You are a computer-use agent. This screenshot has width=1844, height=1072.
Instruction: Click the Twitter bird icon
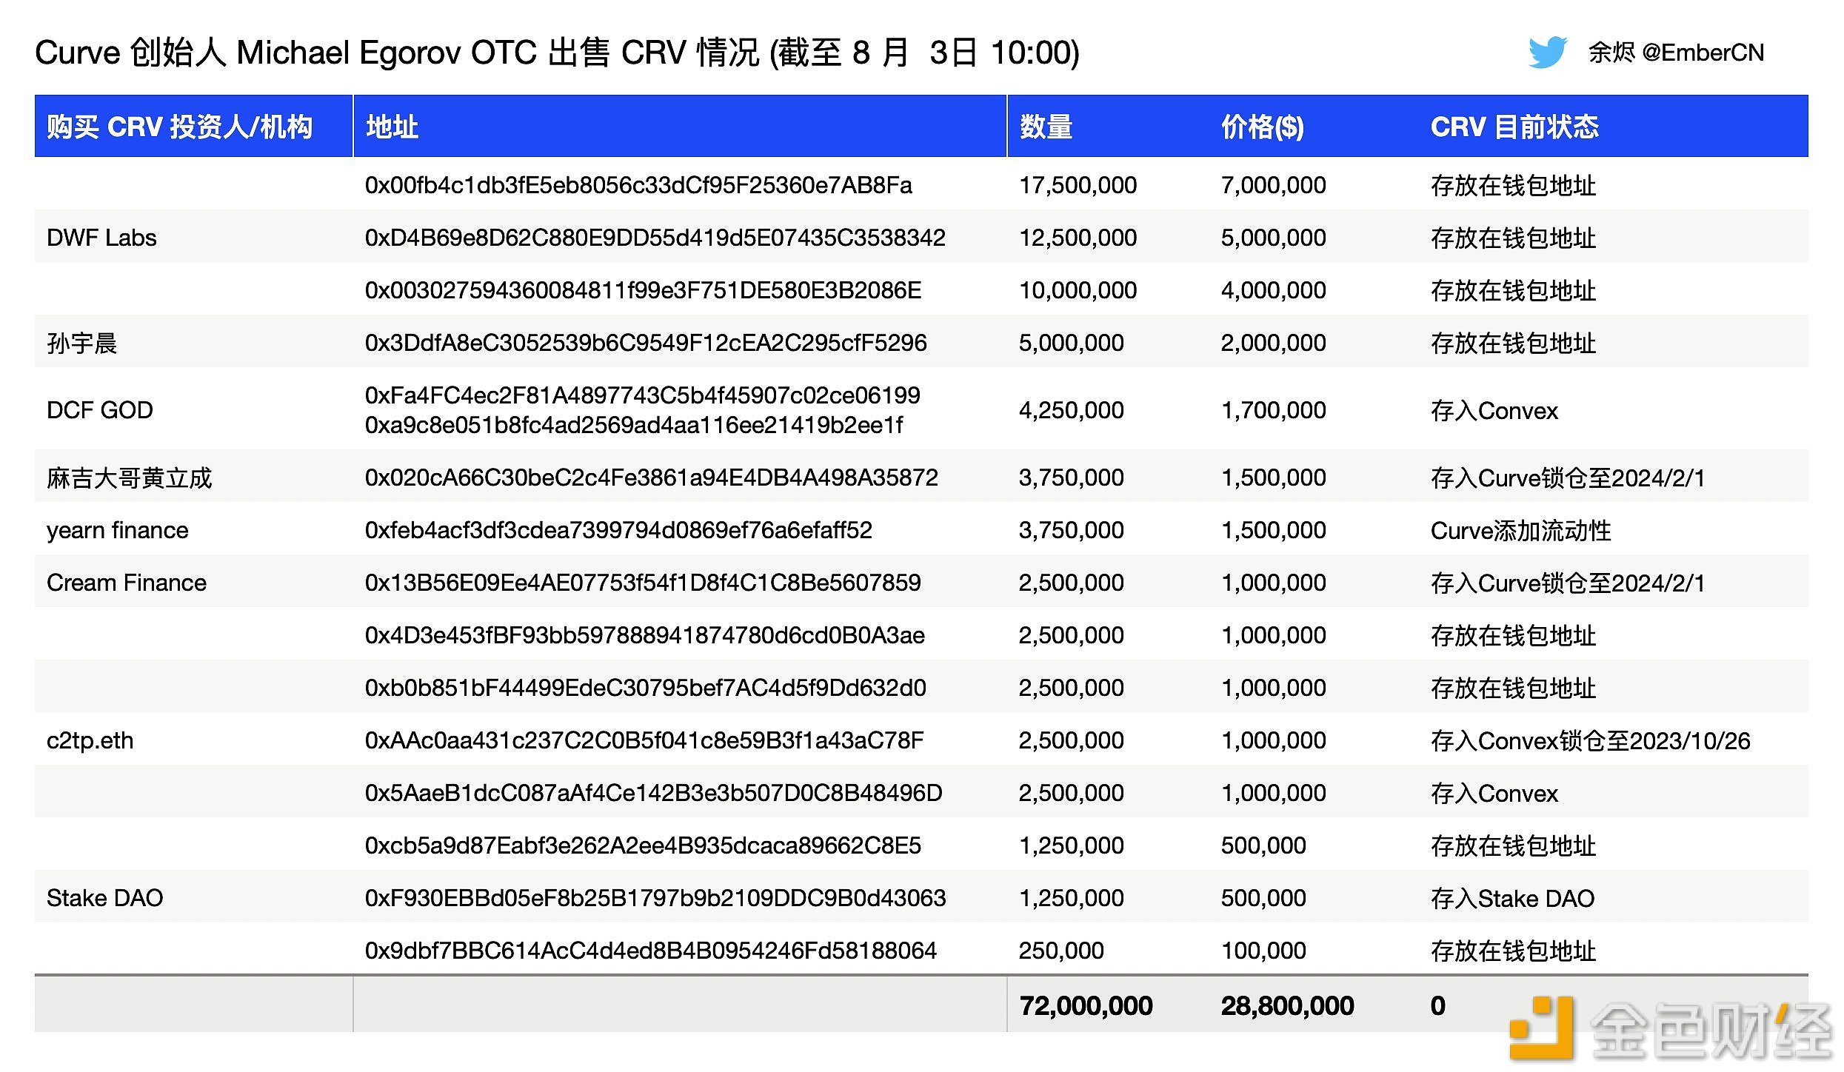[1547, 53]
